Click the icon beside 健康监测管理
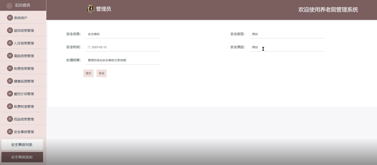The image size is (377, 165). (10, 81)
